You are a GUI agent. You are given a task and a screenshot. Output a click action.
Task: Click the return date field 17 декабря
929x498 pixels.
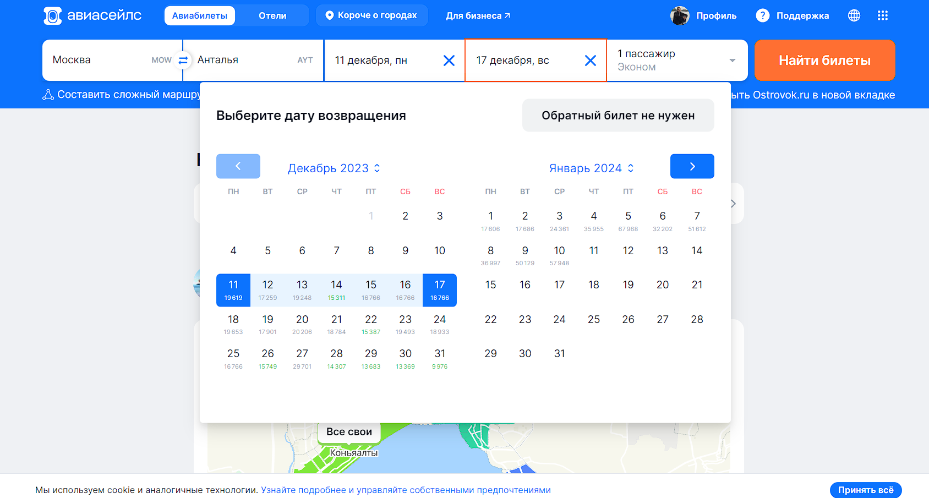(535, 61)
